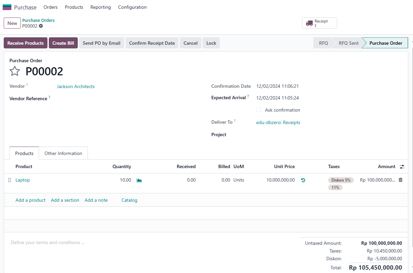Click Add a note link
Viewport: 413px width, 273px height.
pyautogui.click(x=96, y=200)
